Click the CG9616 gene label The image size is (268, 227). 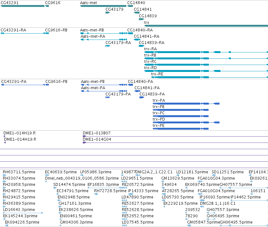pyautogui.click(x=53, y=3)
